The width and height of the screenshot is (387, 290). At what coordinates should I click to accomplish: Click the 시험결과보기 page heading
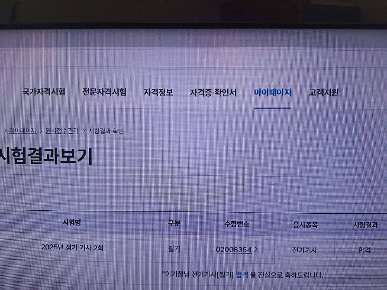pos(46,156)
